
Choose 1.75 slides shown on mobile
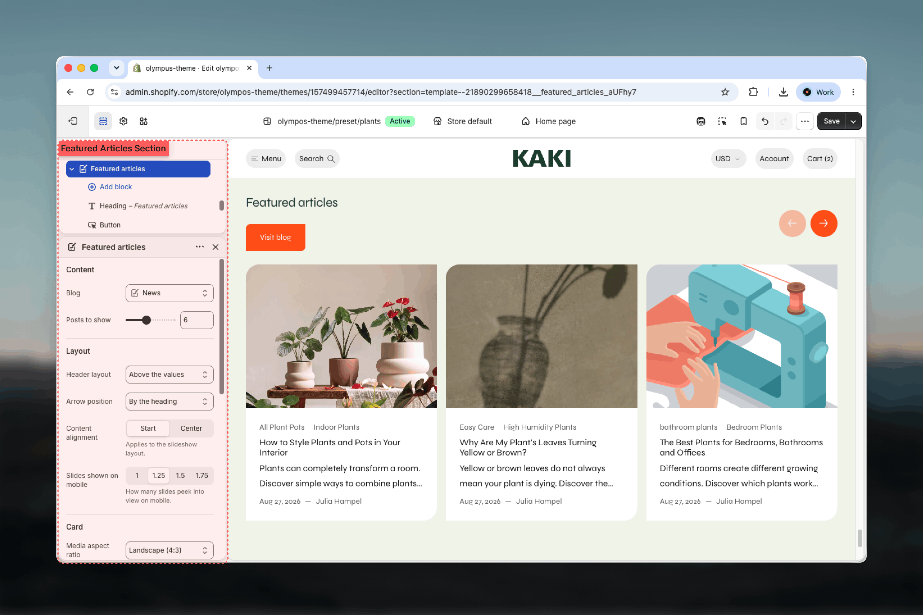201,475
